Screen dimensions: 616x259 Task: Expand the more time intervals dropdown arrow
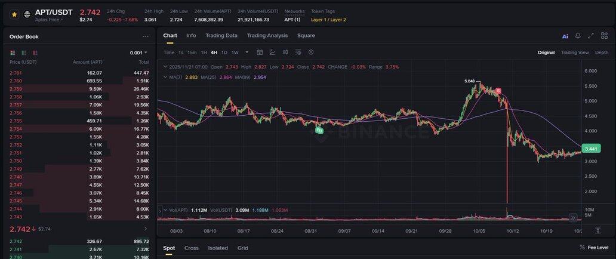pos(247,53)
